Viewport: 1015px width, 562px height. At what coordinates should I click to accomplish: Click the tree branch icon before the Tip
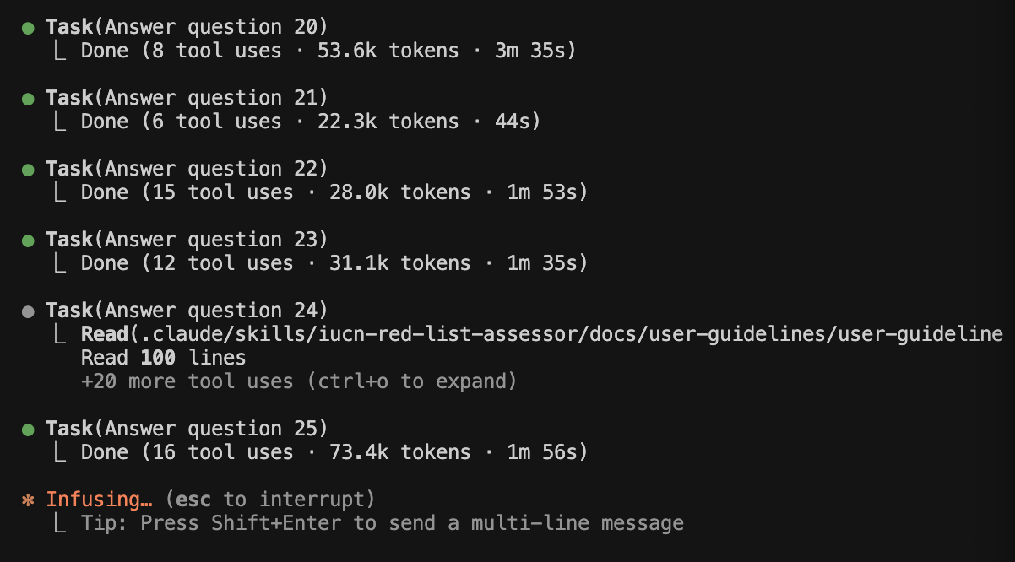(59, 523)
